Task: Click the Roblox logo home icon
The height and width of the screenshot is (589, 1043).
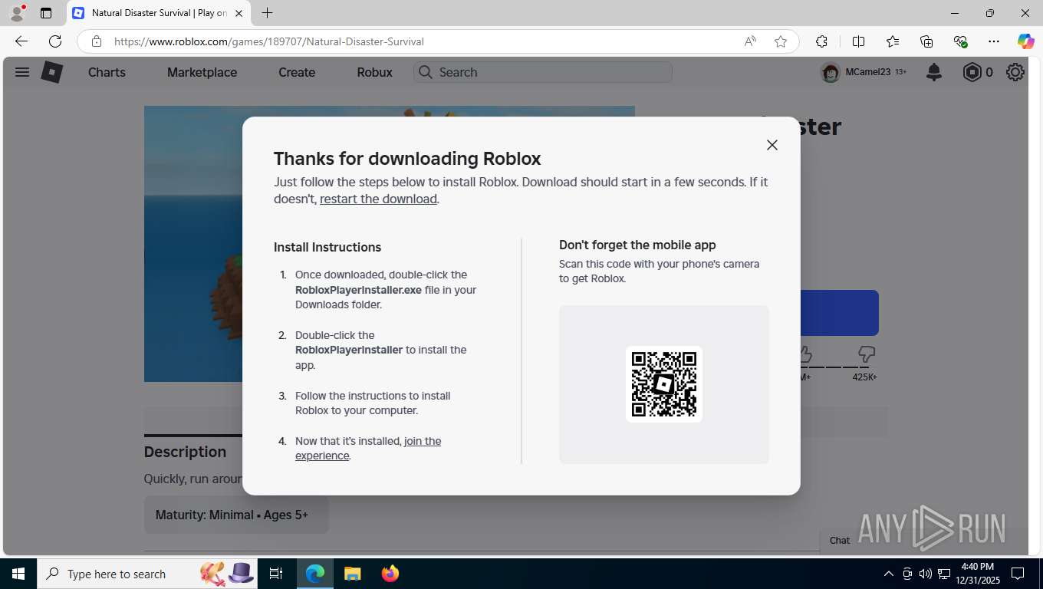Action: tap(51, 72)
